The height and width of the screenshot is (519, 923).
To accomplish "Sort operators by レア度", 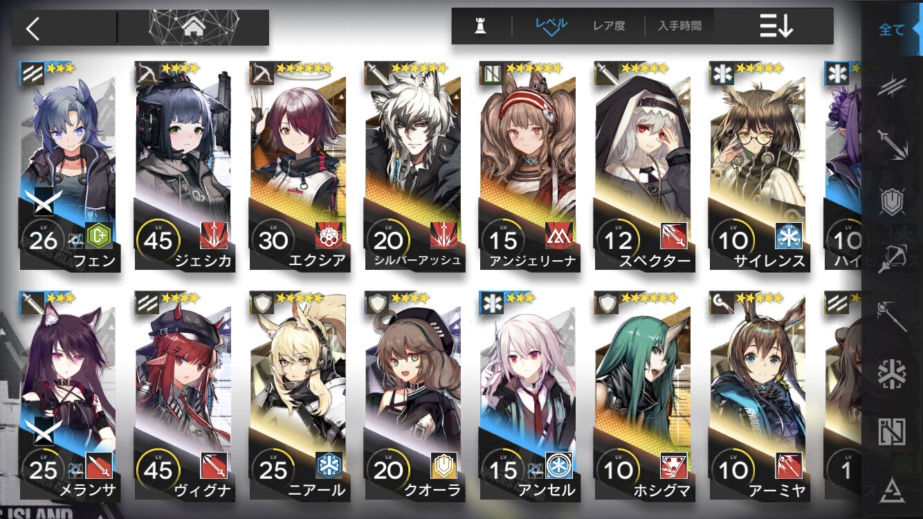I will (609, 26).
